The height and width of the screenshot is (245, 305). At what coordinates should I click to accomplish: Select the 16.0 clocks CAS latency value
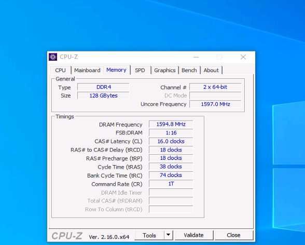click(x=171, y=141)
